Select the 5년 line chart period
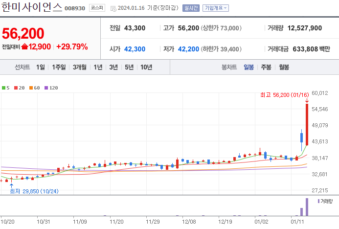 pos(129,67)
